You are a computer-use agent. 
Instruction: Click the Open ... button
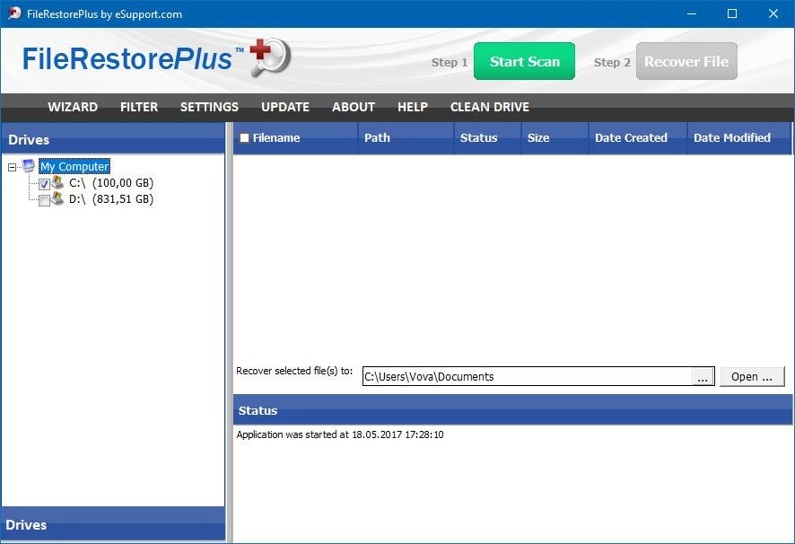pos(752,376)
